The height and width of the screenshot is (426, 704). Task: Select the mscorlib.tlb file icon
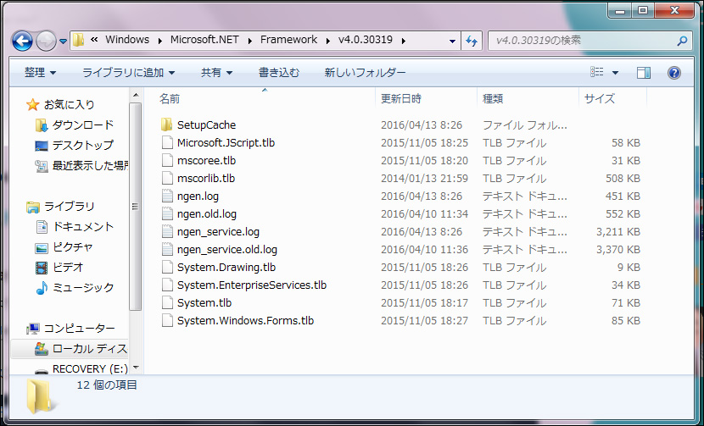[x=167, y=178]
